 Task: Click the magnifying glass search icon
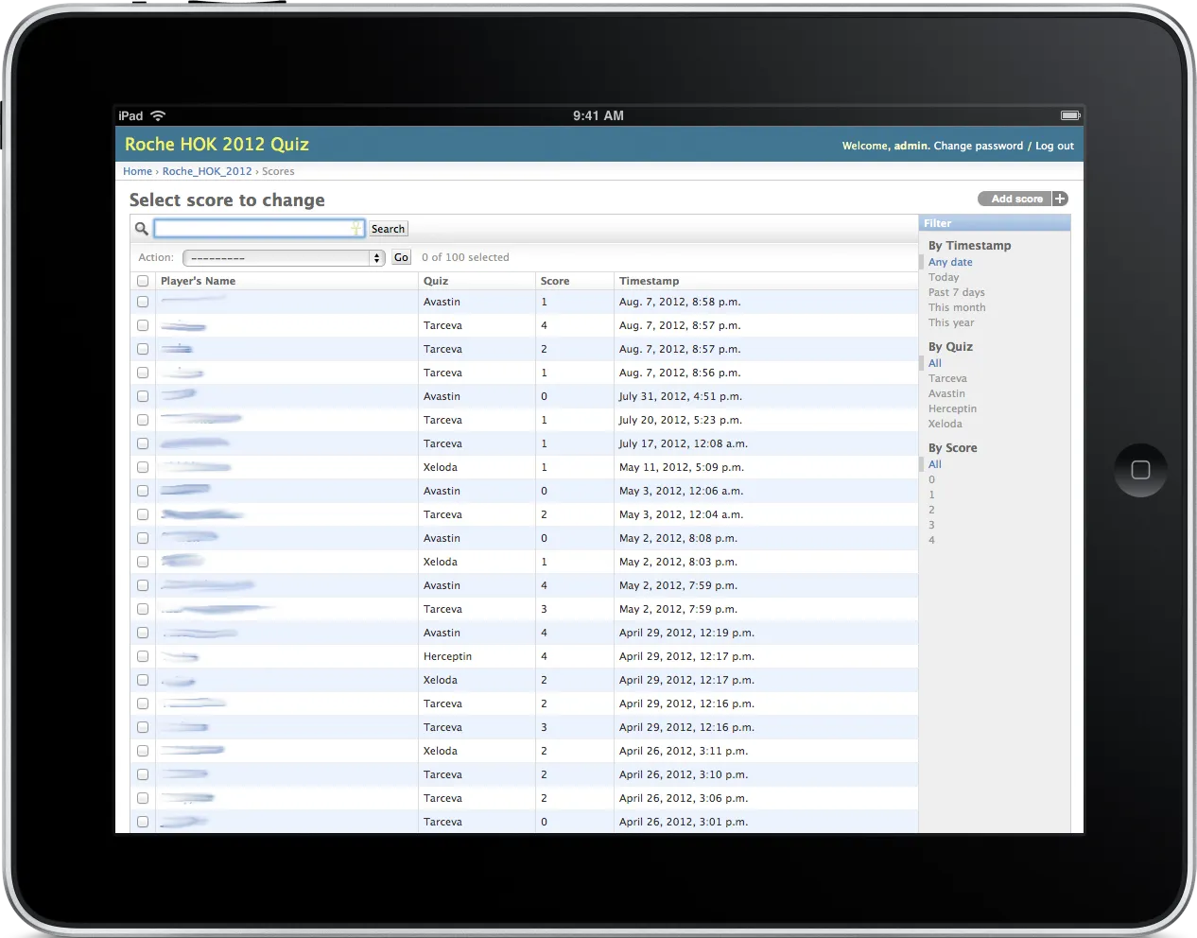[141, 229]
